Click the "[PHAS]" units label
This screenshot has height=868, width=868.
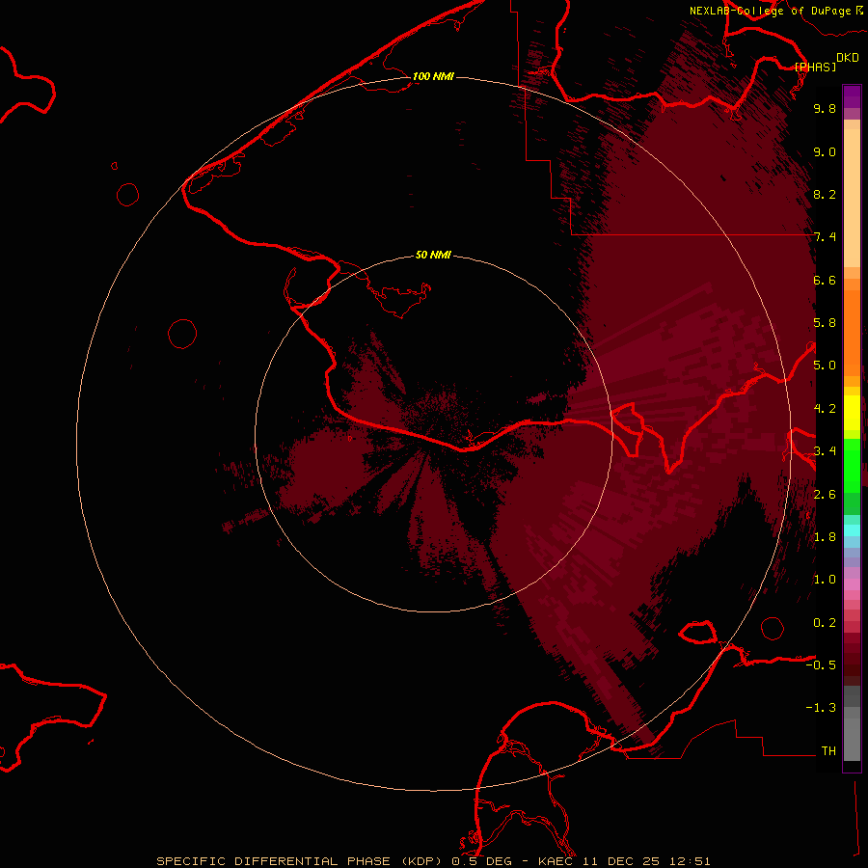coord(815,67)
